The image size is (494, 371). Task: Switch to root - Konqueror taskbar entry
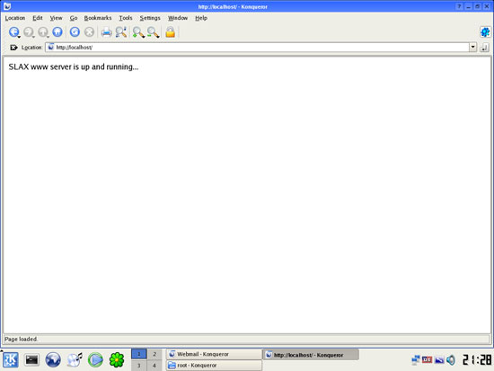[x=214, y=366]
